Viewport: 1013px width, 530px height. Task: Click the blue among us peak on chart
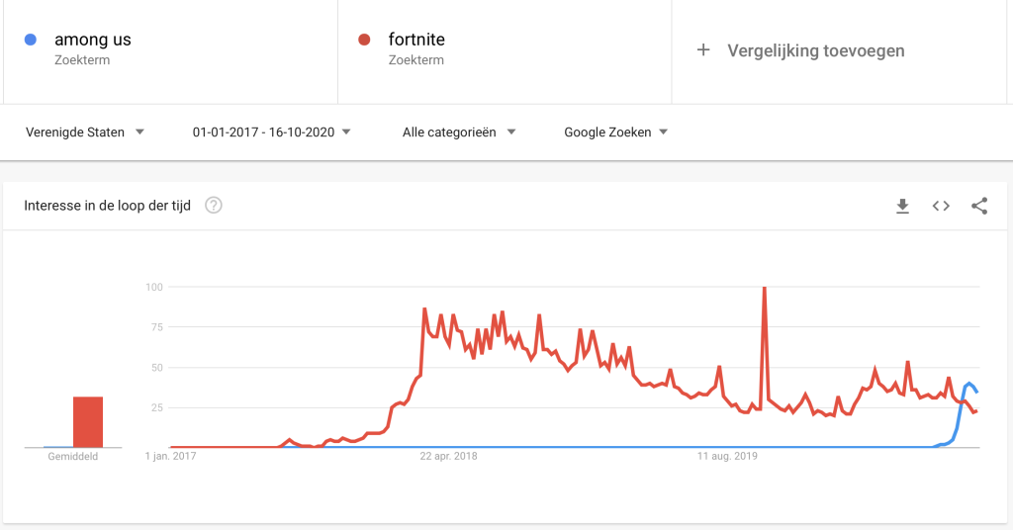pyautogui.click(x=969, y=384)
